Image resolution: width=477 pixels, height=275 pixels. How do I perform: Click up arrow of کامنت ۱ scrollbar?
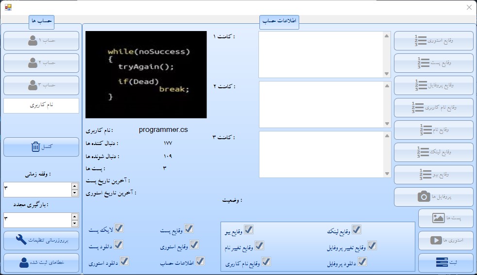tap(387, 36)
